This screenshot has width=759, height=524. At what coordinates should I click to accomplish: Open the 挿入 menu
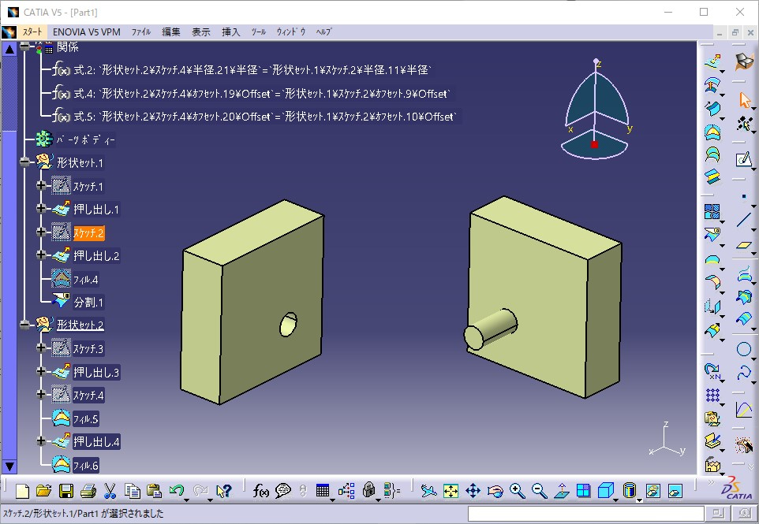coord(230,32)
